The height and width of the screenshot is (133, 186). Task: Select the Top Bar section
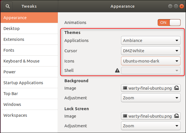click(x=11, y=94)
